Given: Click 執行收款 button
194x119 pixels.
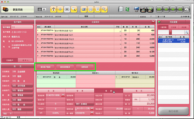Looking at the screenshot, I should [x=173, y=111].
